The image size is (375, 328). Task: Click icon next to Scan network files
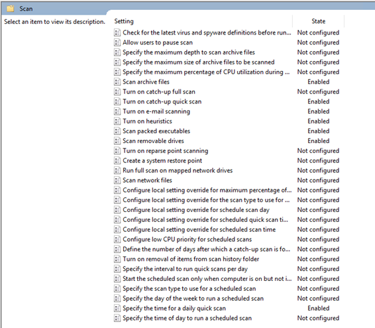(117, 180)
